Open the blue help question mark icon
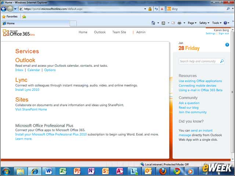The height and width of the screenshot is (176, 235). [x=227, y=45]
